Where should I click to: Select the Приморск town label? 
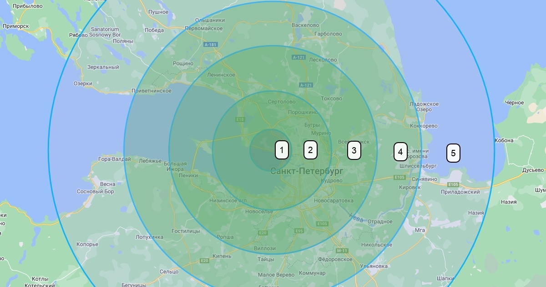tap(15, 26)
